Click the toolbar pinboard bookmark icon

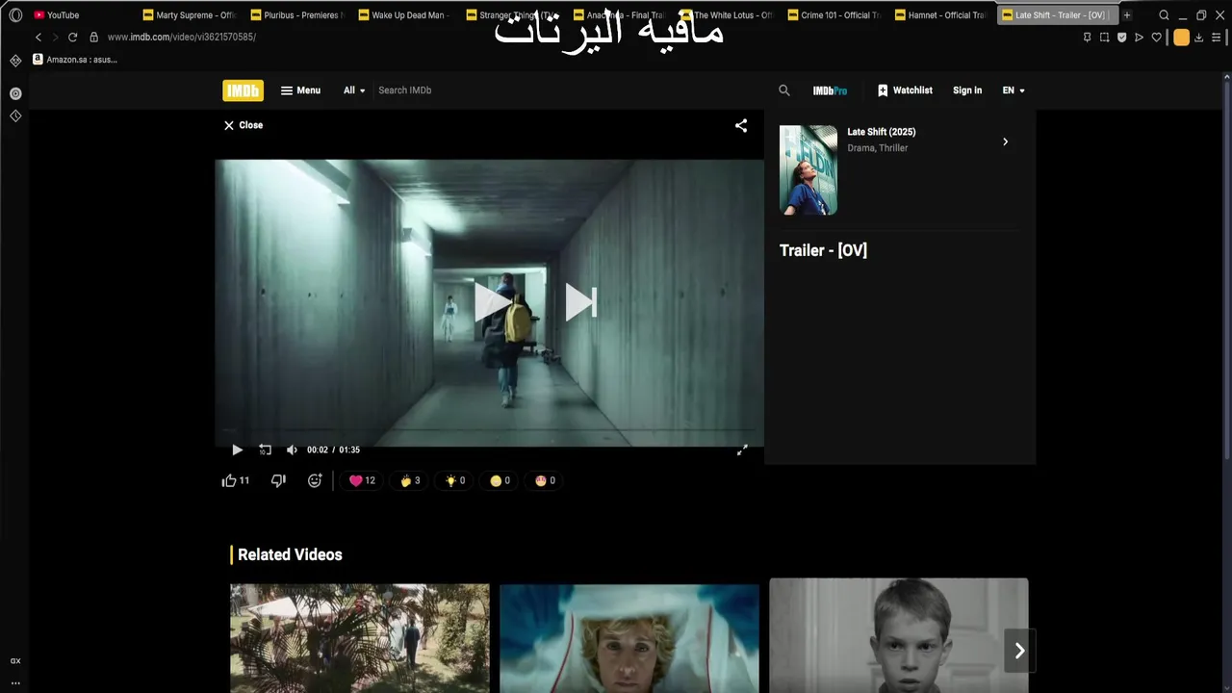point(1087,38)
